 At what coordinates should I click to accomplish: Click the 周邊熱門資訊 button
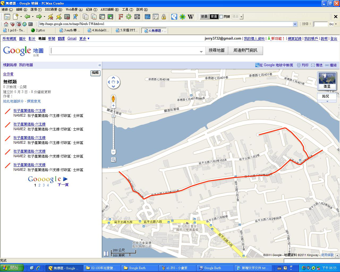click(x=245, y=50)
